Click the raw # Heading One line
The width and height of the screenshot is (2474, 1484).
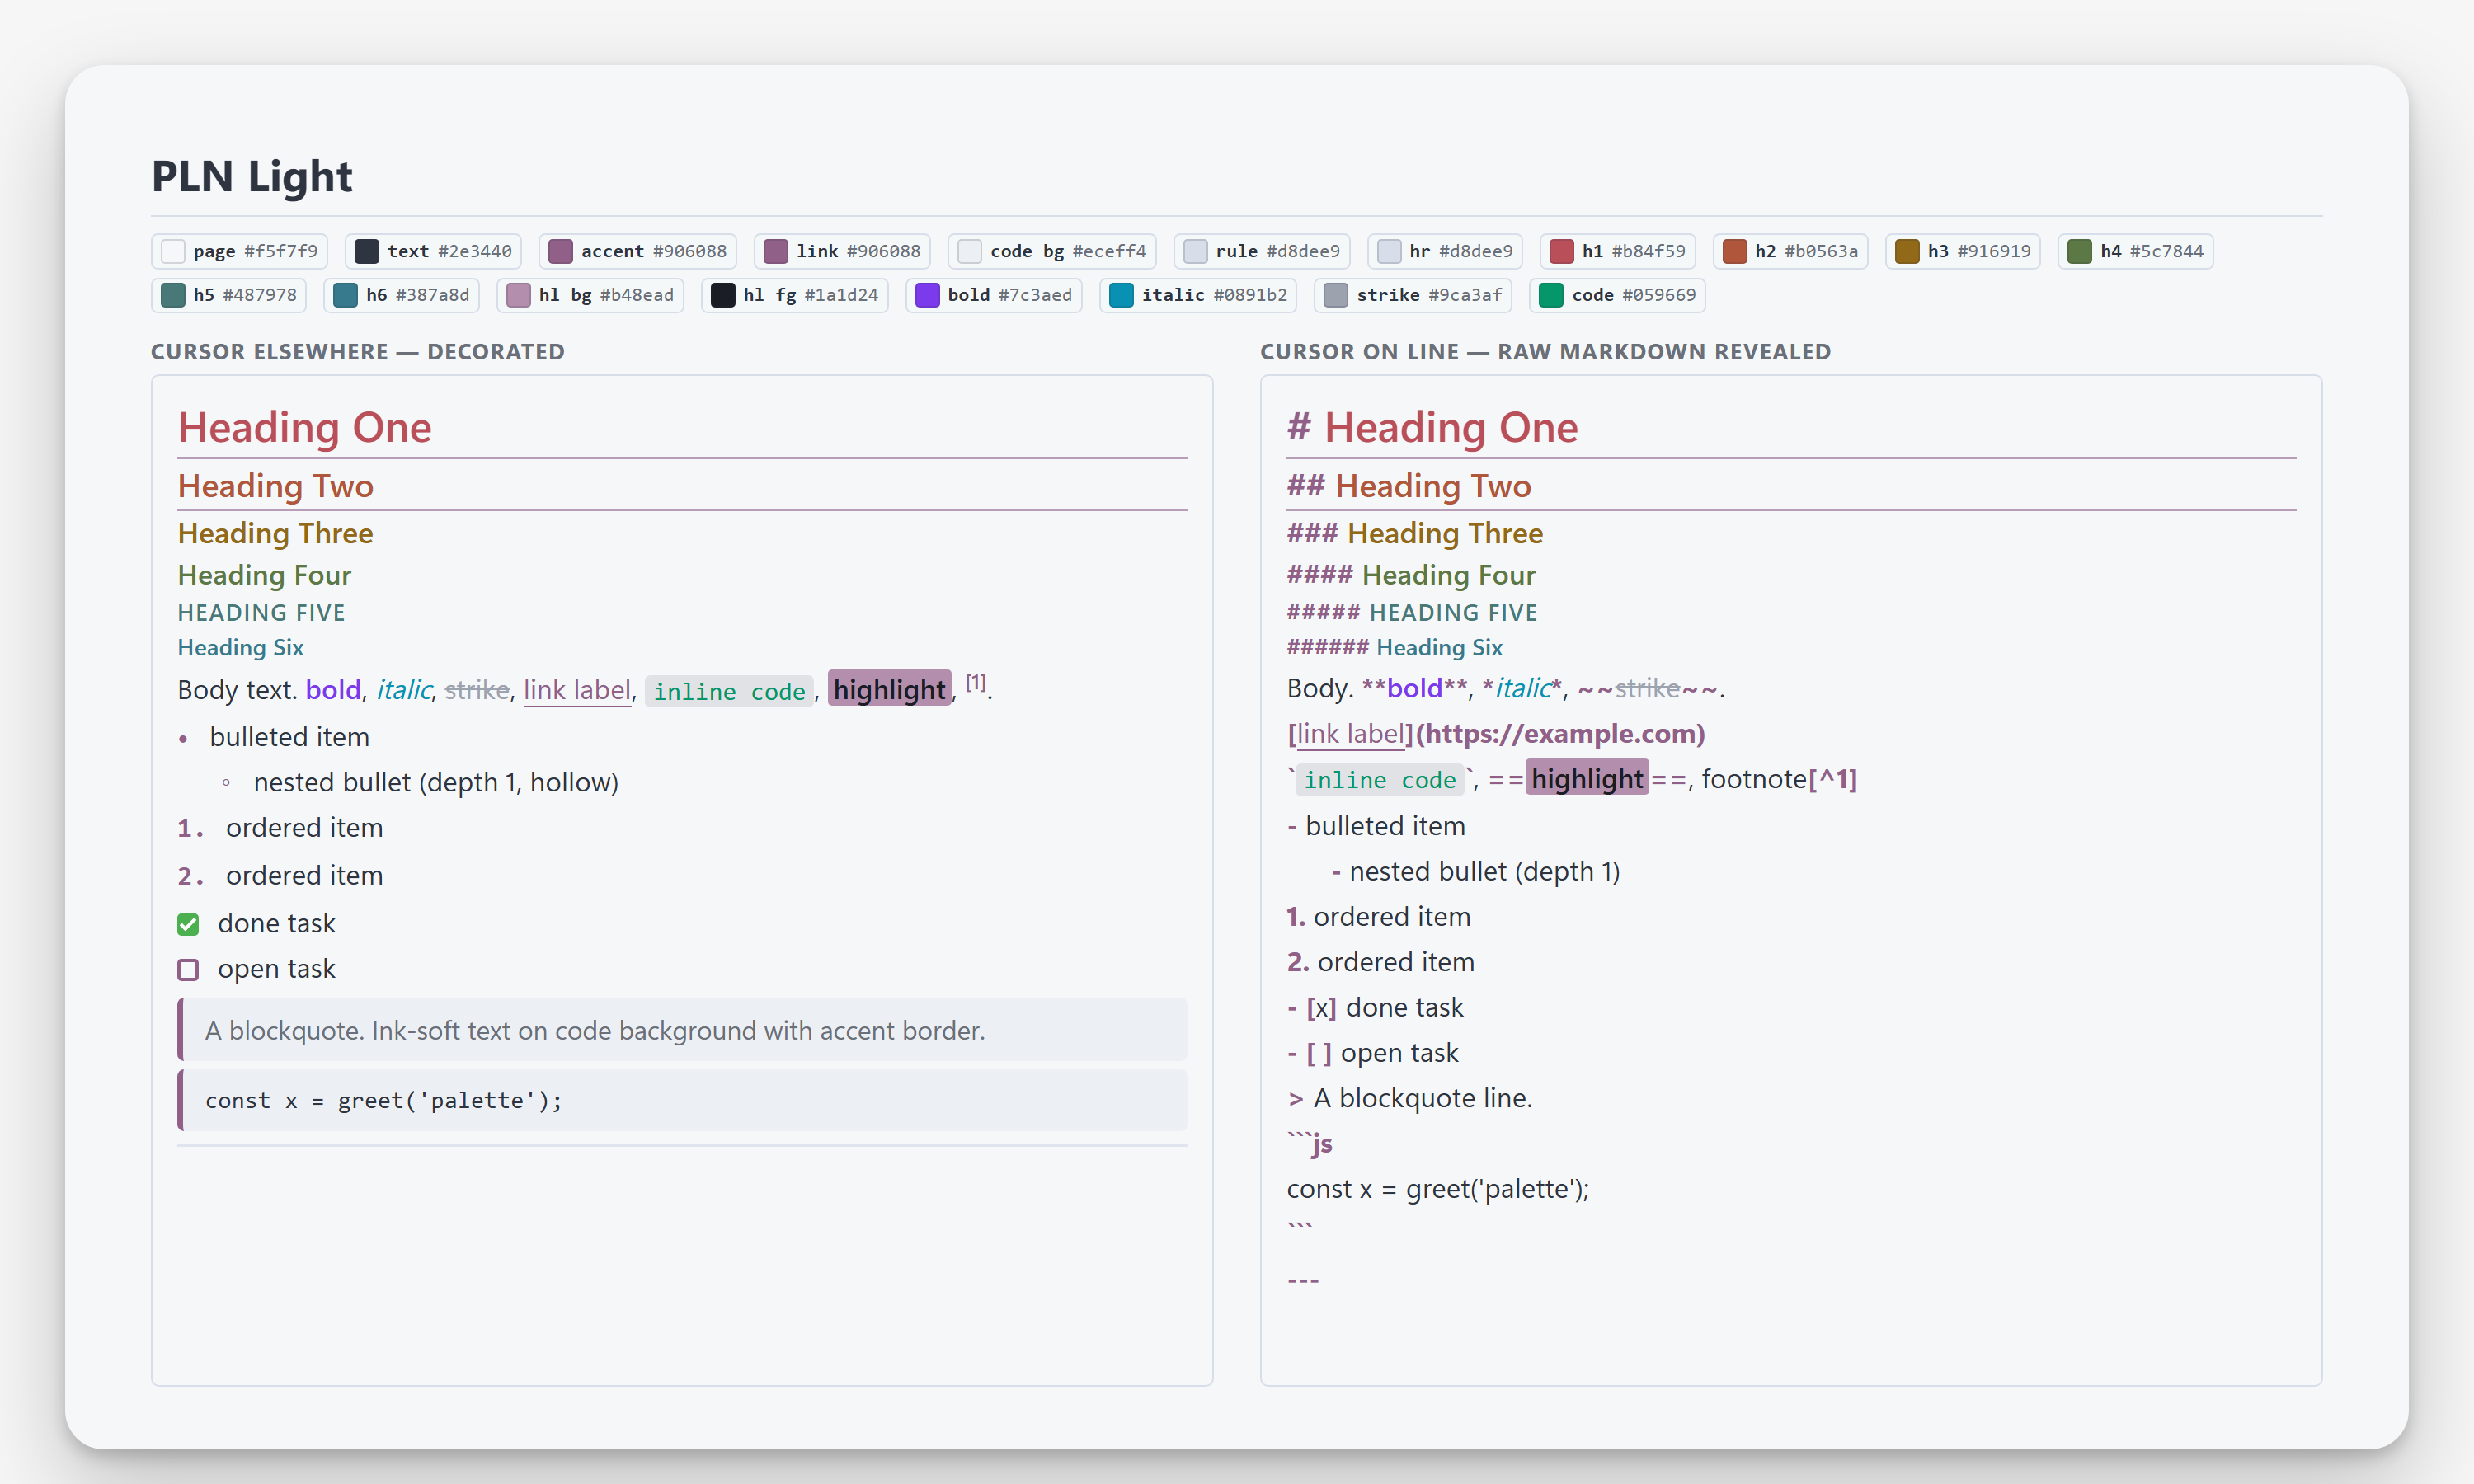[1432, 428]
